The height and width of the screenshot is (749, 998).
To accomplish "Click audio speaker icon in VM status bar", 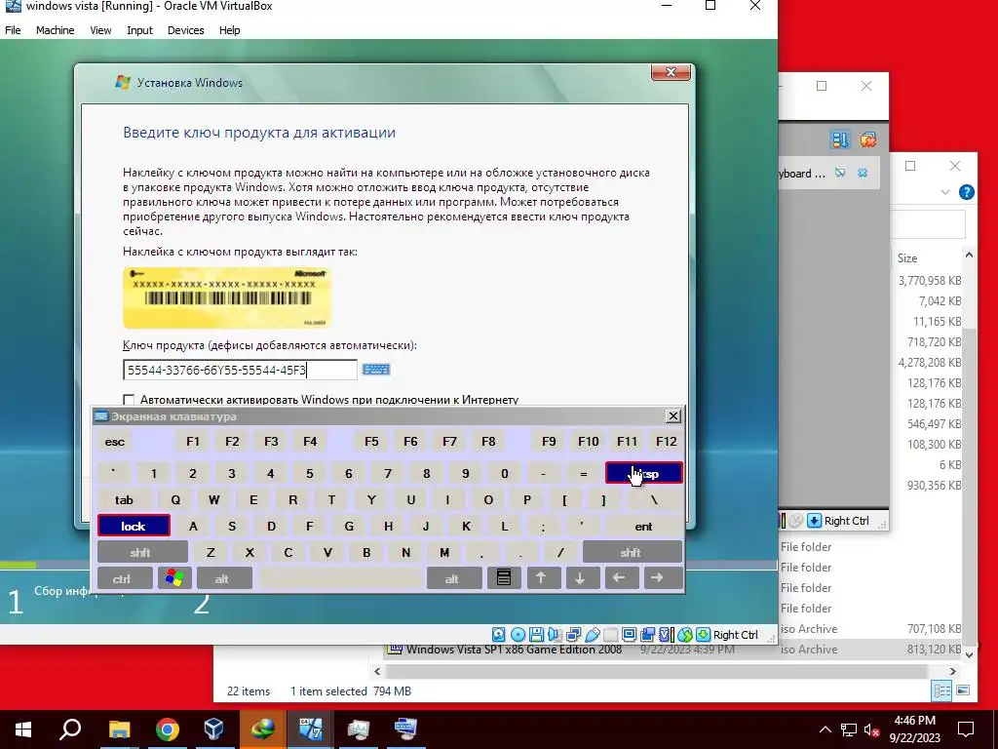I will click(x=555, y=634).
